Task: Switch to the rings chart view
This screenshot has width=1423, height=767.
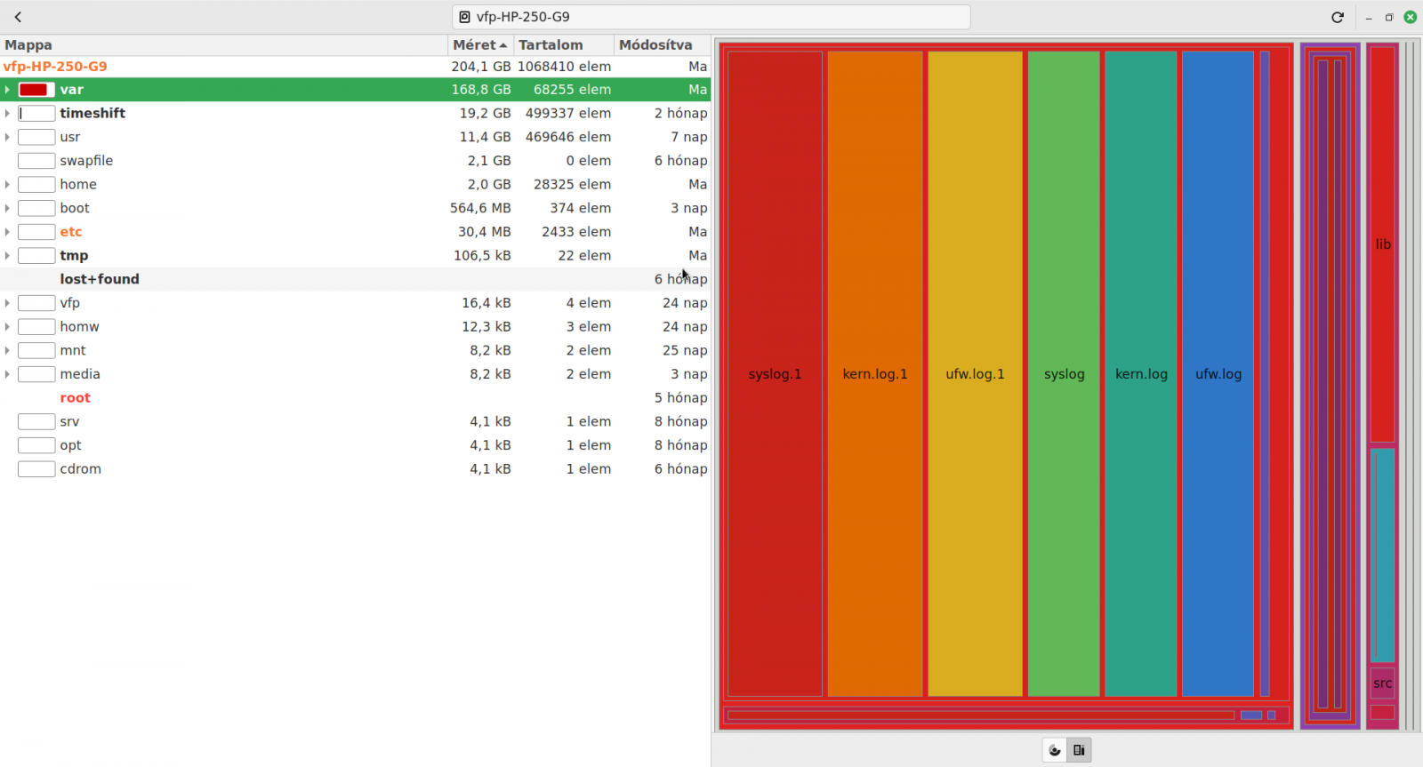Action: tap(1055, 750)
